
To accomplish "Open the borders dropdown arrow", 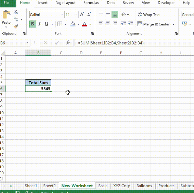I will [x=65, y=24].
